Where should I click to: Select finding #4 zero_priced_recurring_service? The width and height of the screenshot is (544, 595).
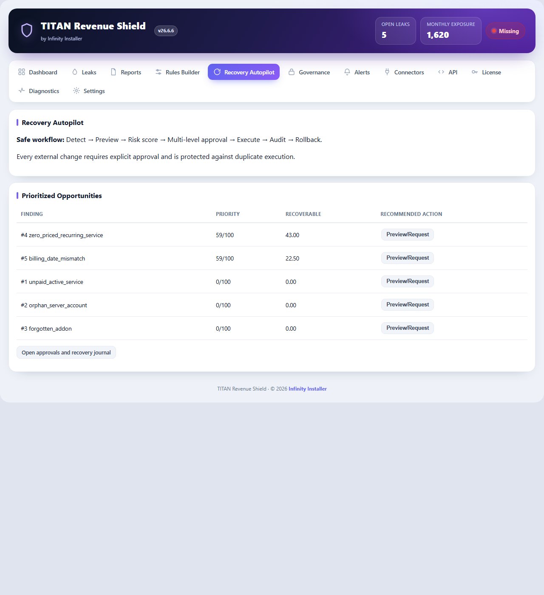62,235
